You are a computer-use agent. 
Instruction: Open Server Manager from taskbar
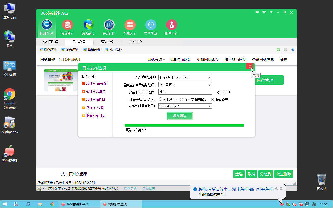16,204
